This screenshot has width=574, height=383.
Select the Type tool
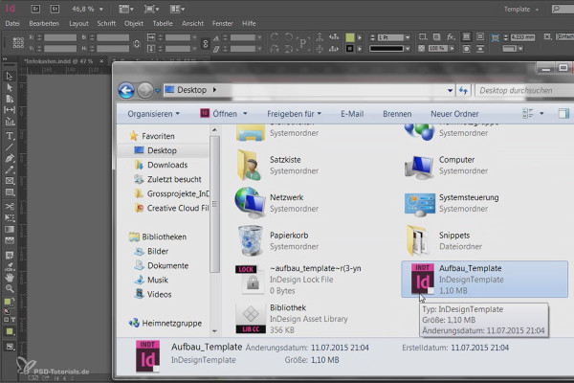coord(10,136)
